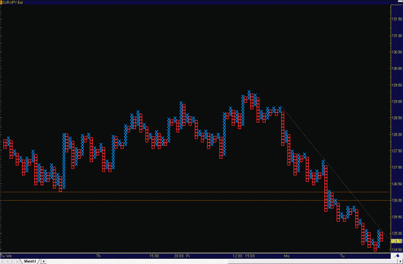Click the 127.50 price axis label
The height and width of the screenshot is (264, 403).
(397, 151)
